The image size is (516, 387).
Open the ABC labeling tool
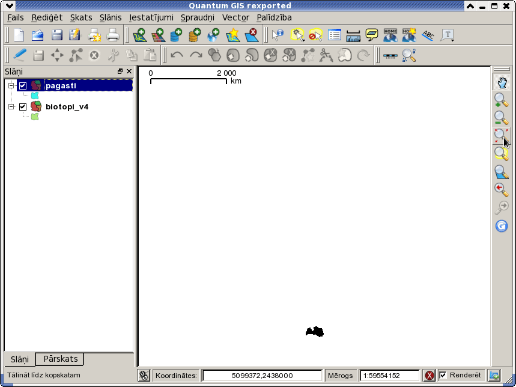(428, 35)
